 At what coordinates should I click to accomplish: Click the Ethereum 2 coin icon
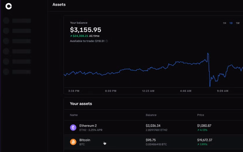point(73,128)
